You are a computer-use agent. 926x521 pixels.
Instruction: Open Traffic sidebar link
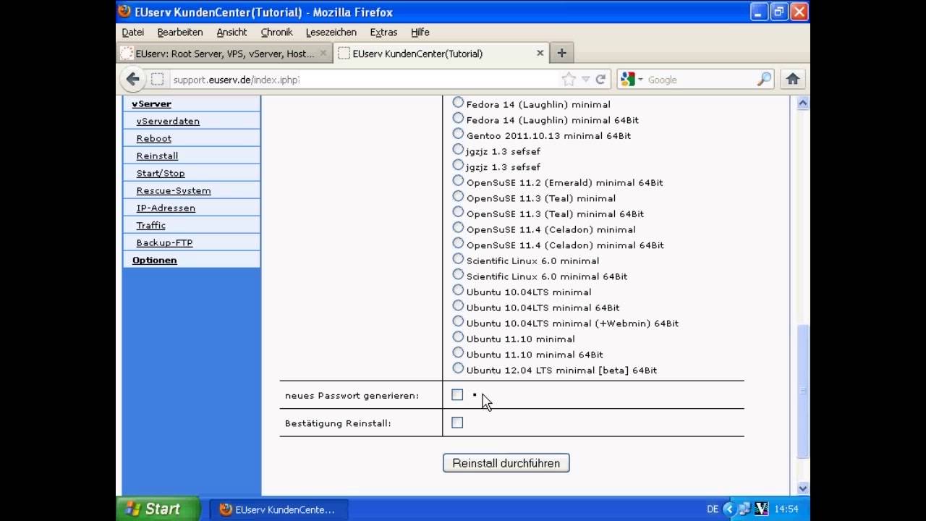(151, 225)
